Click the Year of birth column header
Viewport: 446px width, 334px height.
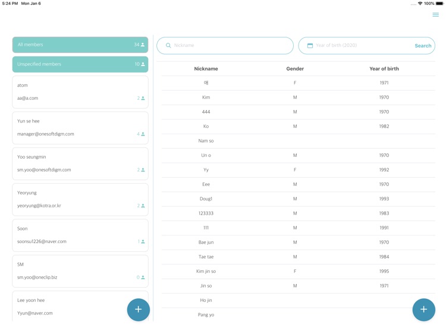[384, 69]
